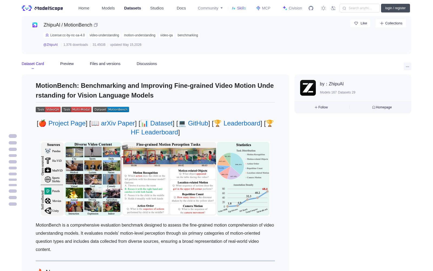The height and width of the screenshot is (271, 433).
Task: Open the Project Page link
Action: point(67,123)
